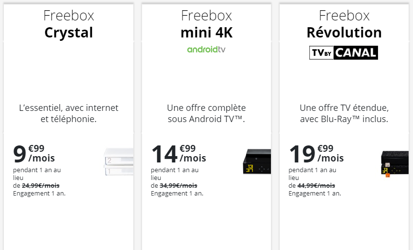Open the Freebox Crystal offer title
The height and width of the screenshot is (250, 413).
point(69,24)
